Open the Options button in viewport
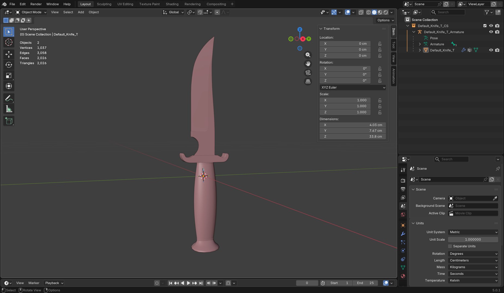The height and width of the screenshot is (293, 504). pyautogui.click(x=385, y=20)
